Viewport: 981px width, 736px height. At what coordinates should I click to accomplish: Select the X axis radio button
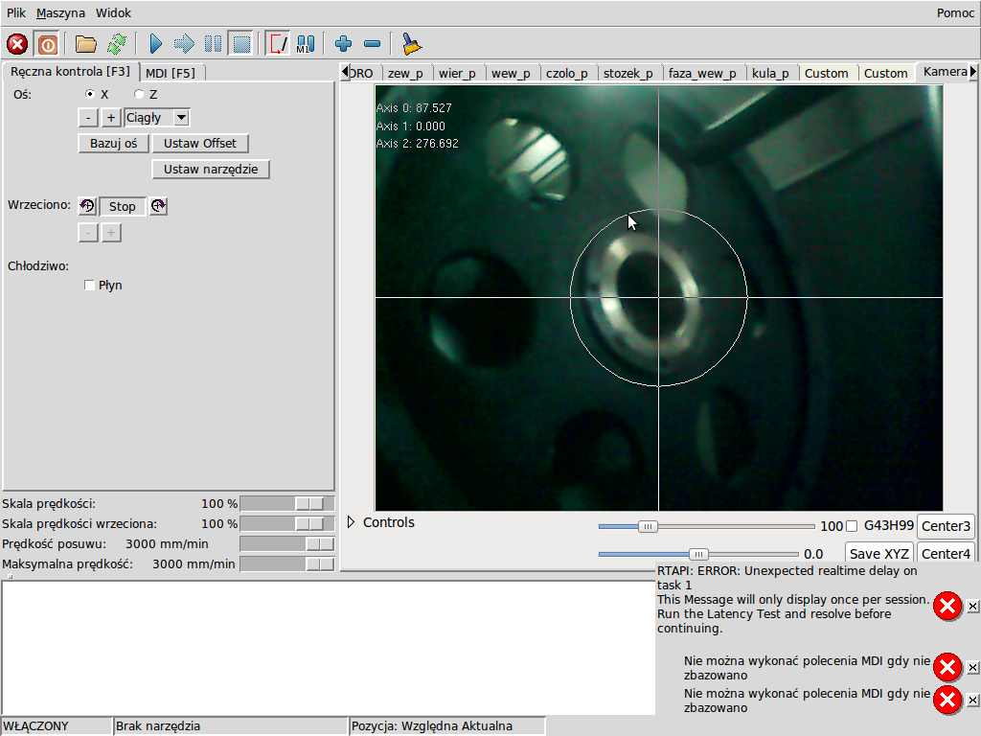click(90, 94)
